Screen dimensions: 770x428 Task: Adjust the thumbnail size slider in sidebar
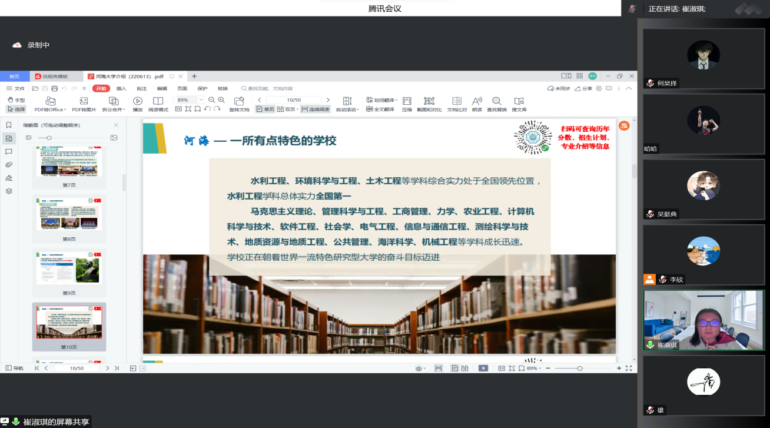click(49, 138)
